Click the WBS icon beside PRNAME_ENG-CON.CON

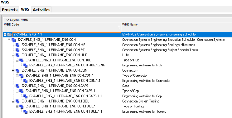pyautogui.click(x=17, y=71)
